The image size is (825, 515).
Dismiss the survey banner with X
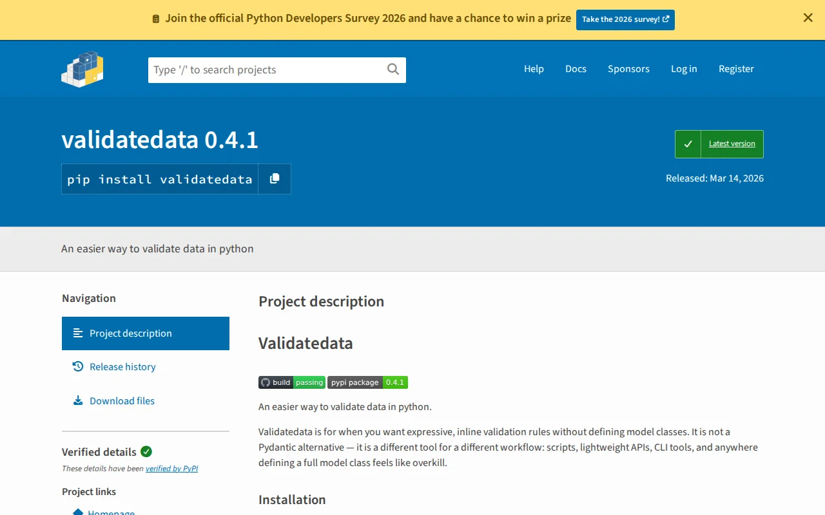coord(808,18)
